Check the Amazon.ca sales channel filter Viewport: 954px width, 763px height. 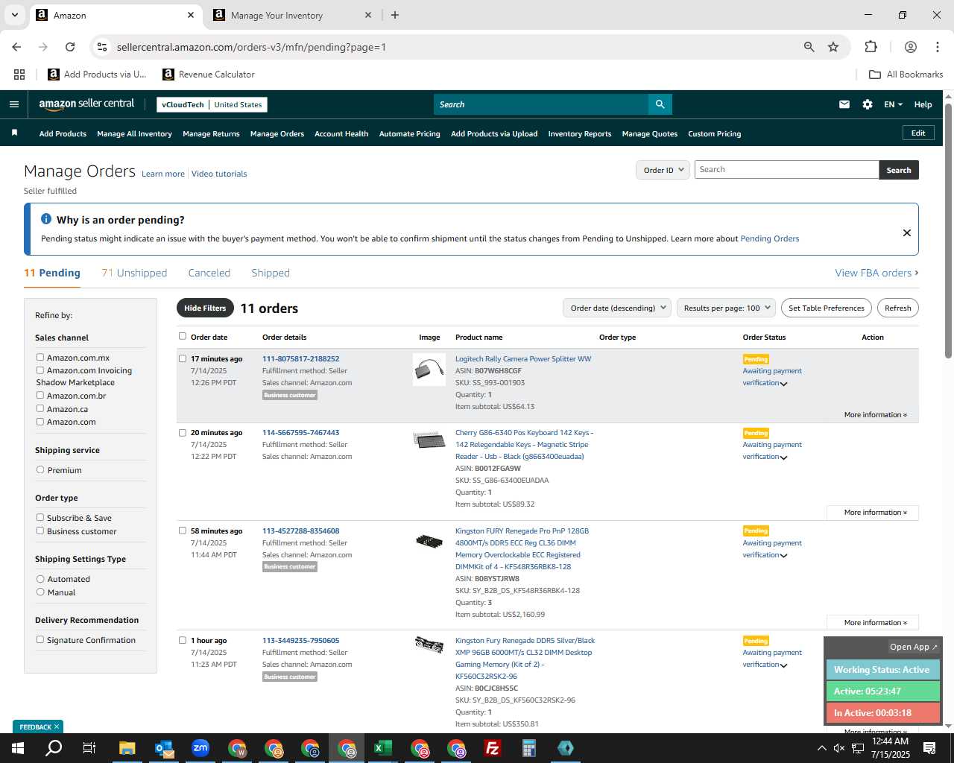[x=40, y=409]
